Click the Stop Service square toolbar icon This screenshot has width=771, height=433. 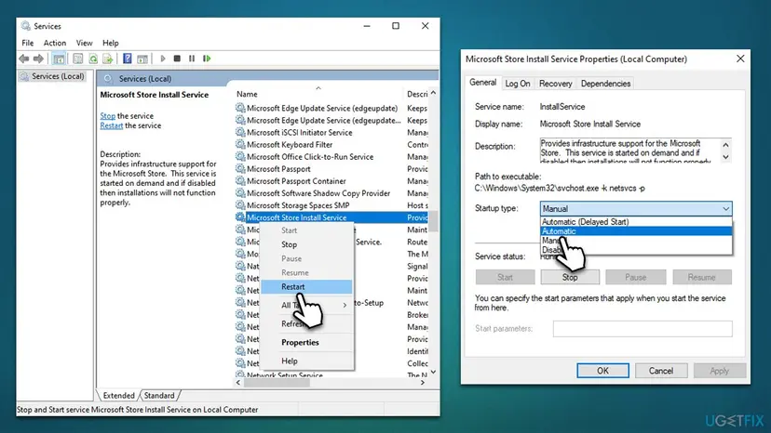(177, 59)
